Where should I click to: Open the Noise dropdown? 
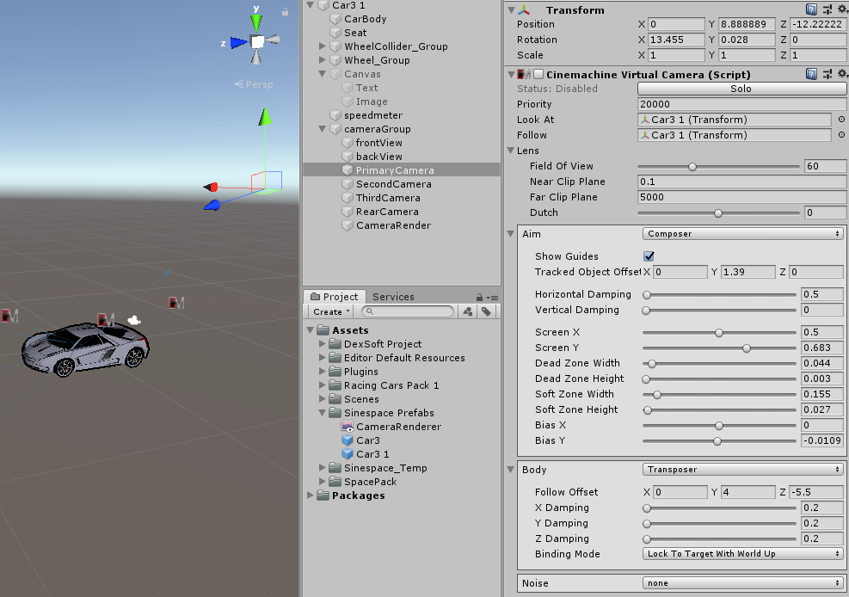(741, 583)
